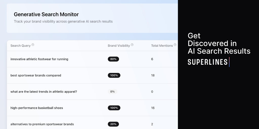Click the 0% brand visibility badge

click(112, 92)
